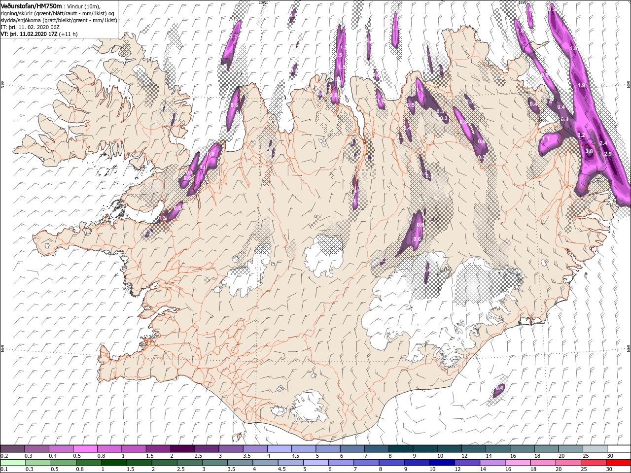This screenshot has height=473, width=631.
Task: Select the lower legend swatch between 7 and 8
Action: pos(366,463)
